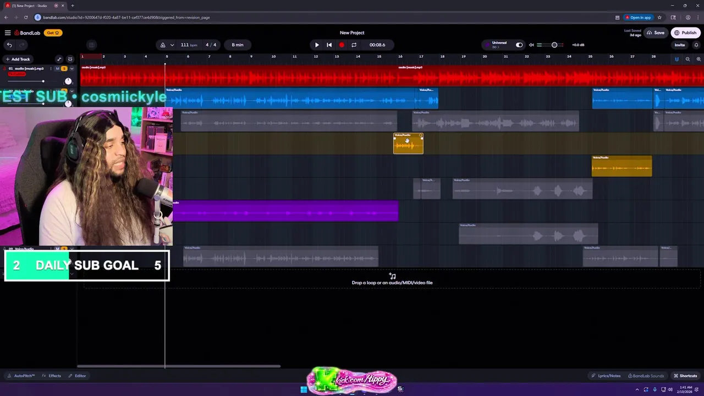Image resolution: width=704 pixels, height=396 pixels.
Task: Open the AutoPitch panel
Action: tap(21, 376)
